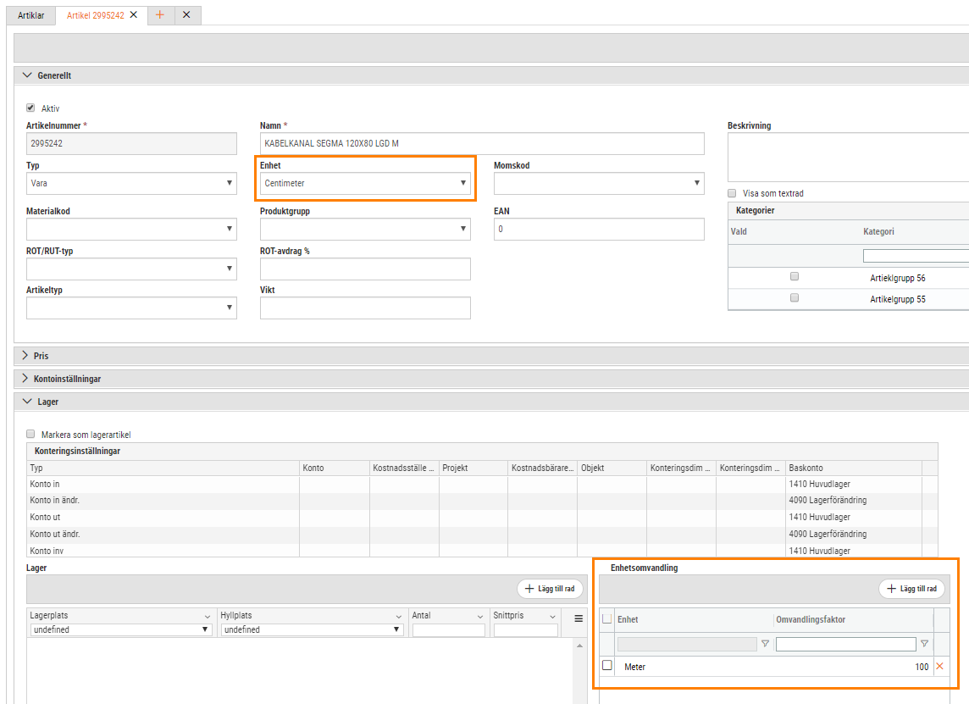Close all tabs using rightmost X icon
969x704 pixels.
[186, 15]
